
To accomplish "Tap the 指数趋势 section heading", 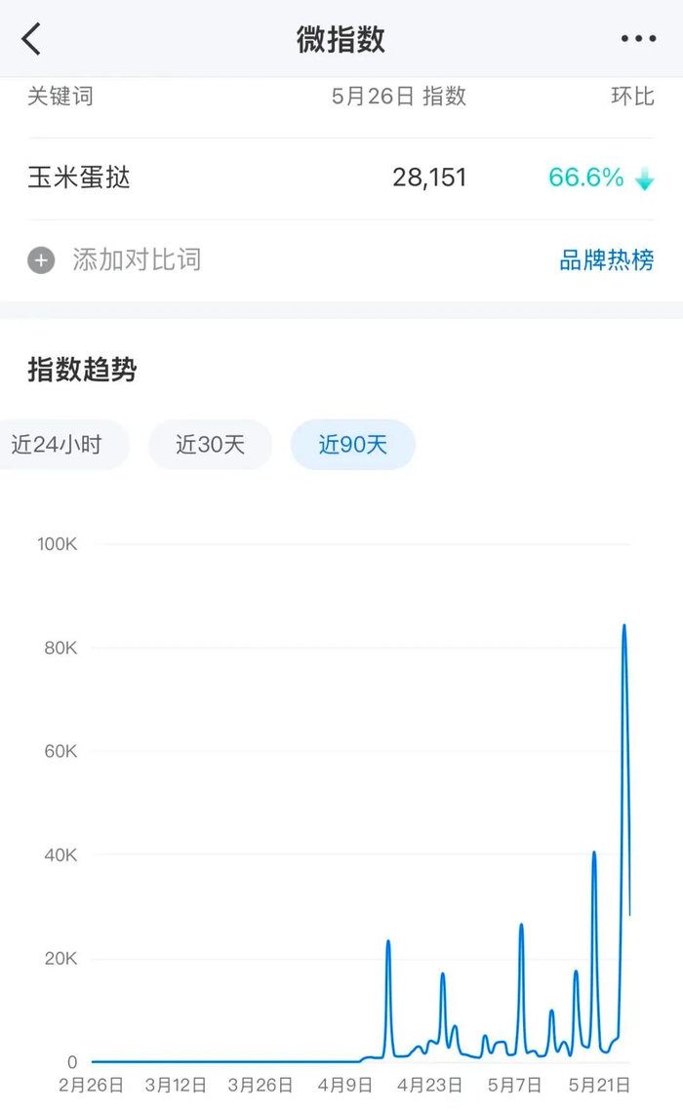I will point(82,369).
